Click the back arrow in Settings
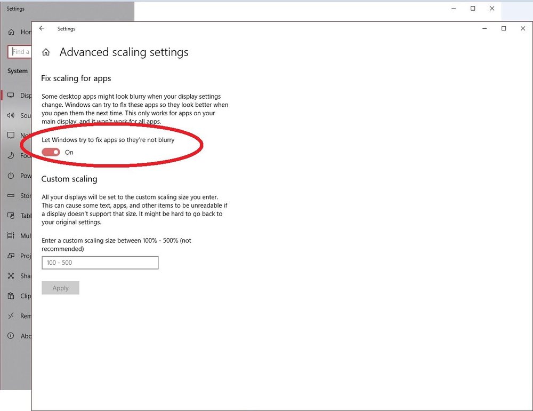 [42, 29]
